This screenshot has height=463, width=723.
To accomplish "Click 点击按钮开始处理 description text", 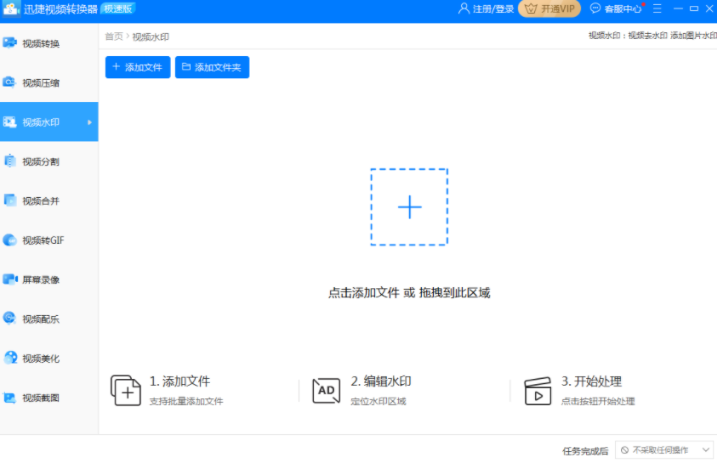I will pyautogui.click(x=598, y=402).
